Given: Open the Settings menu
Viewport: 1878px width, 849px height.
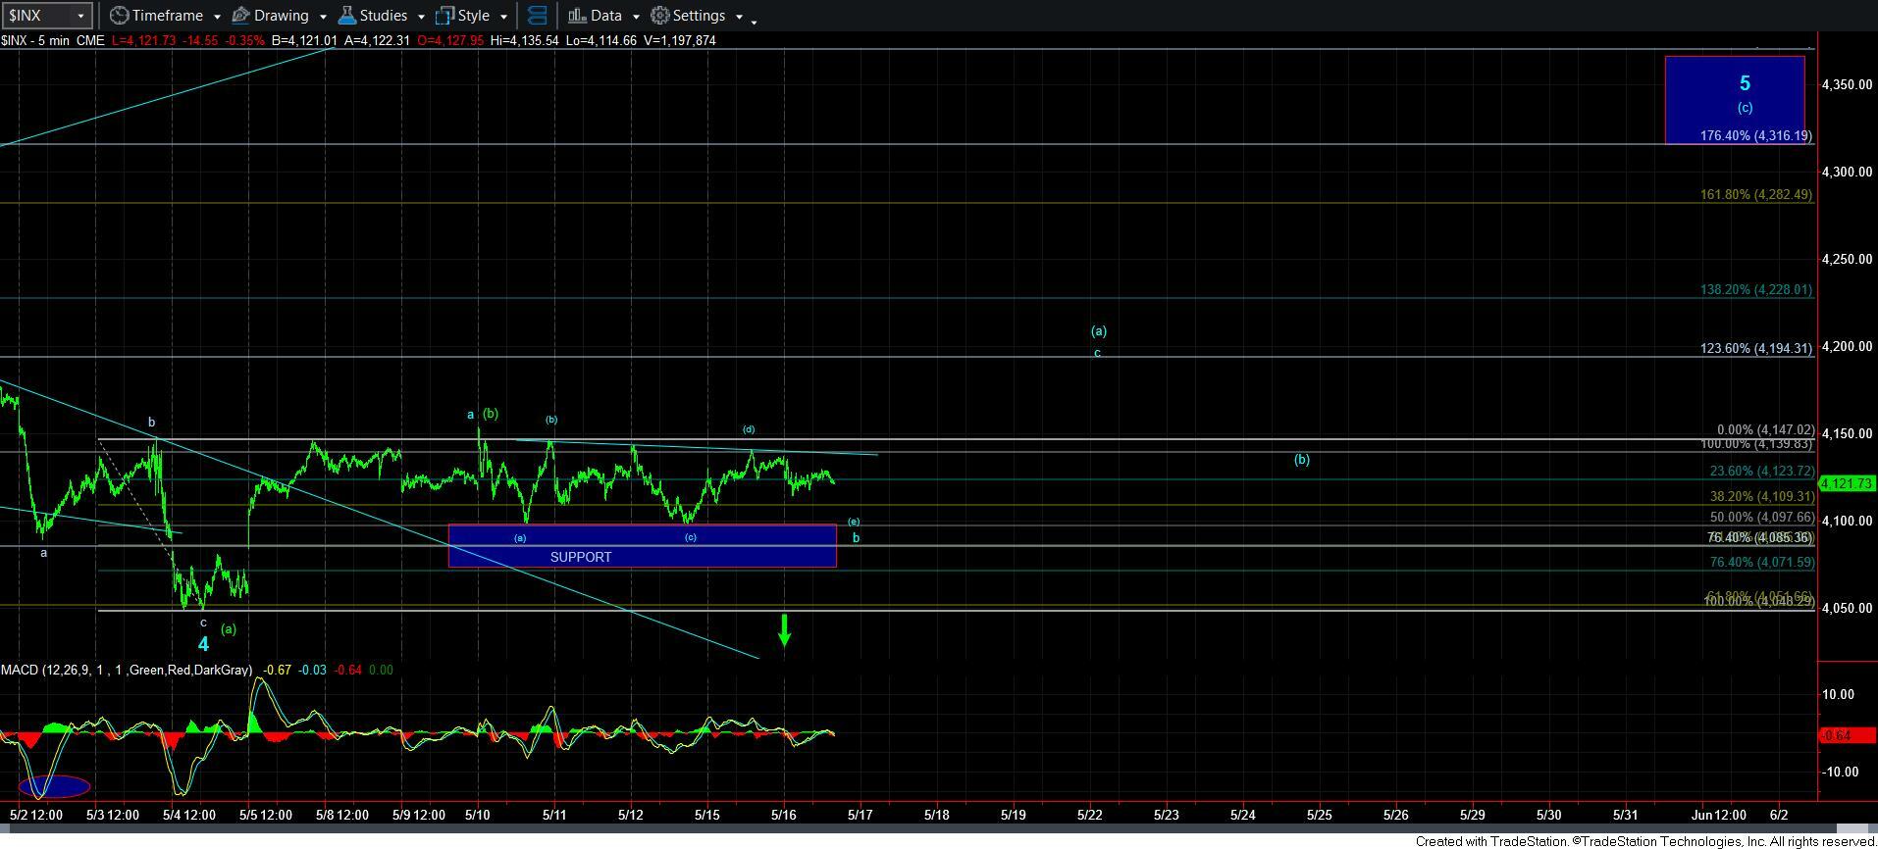Looking at the screenshot, I should click(698, 16).
